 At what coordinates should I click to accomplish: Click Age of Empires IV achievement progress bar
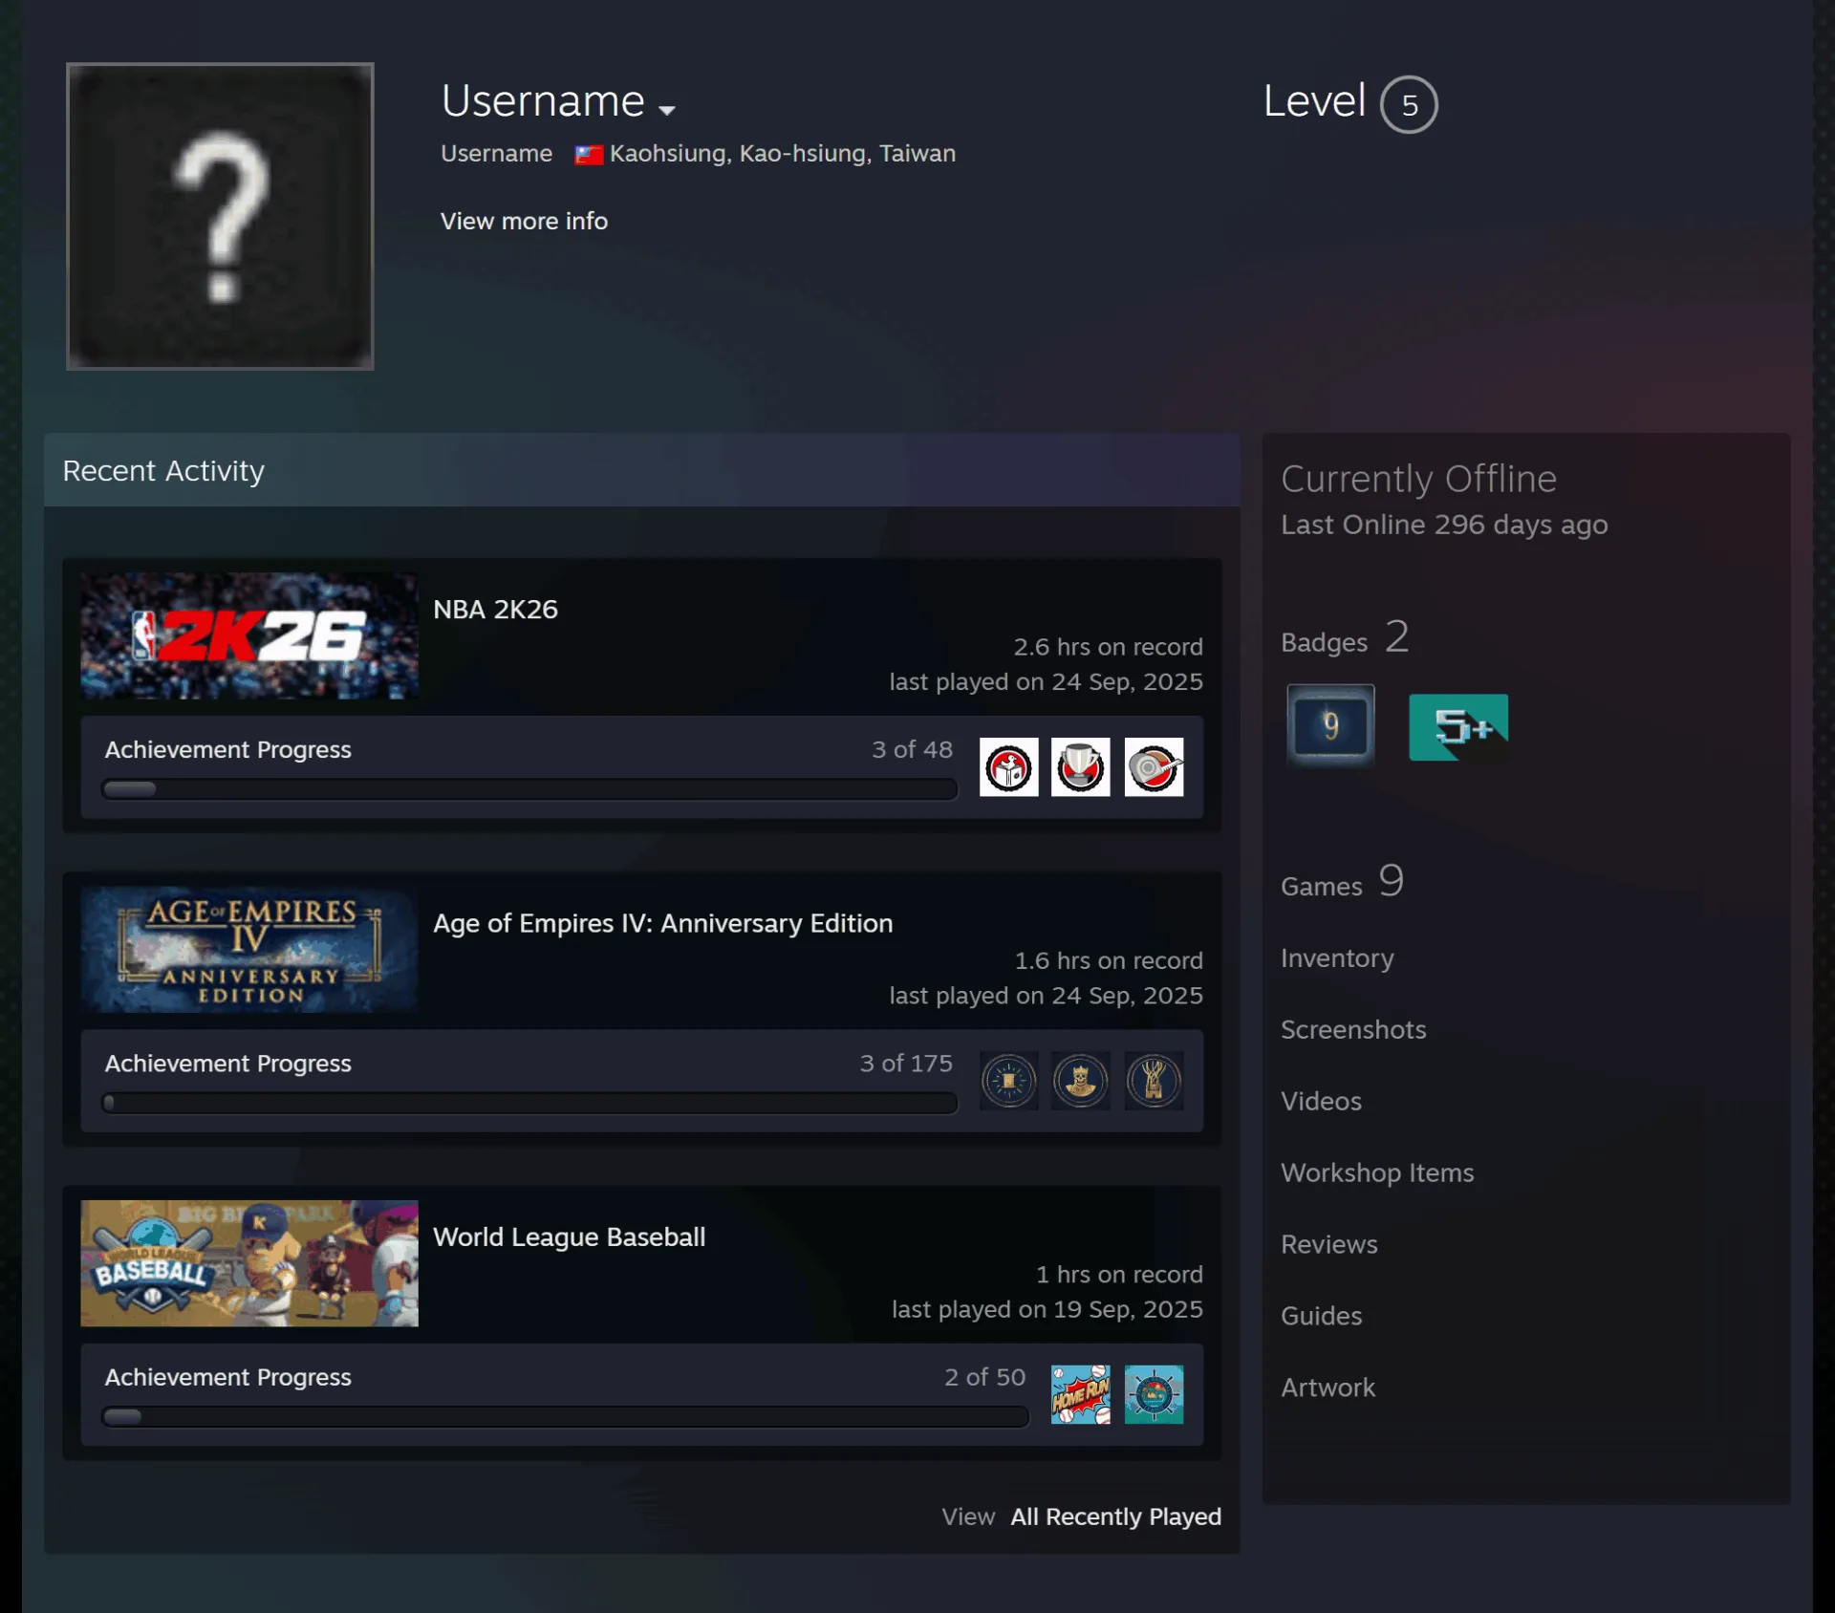[529, 1103]
